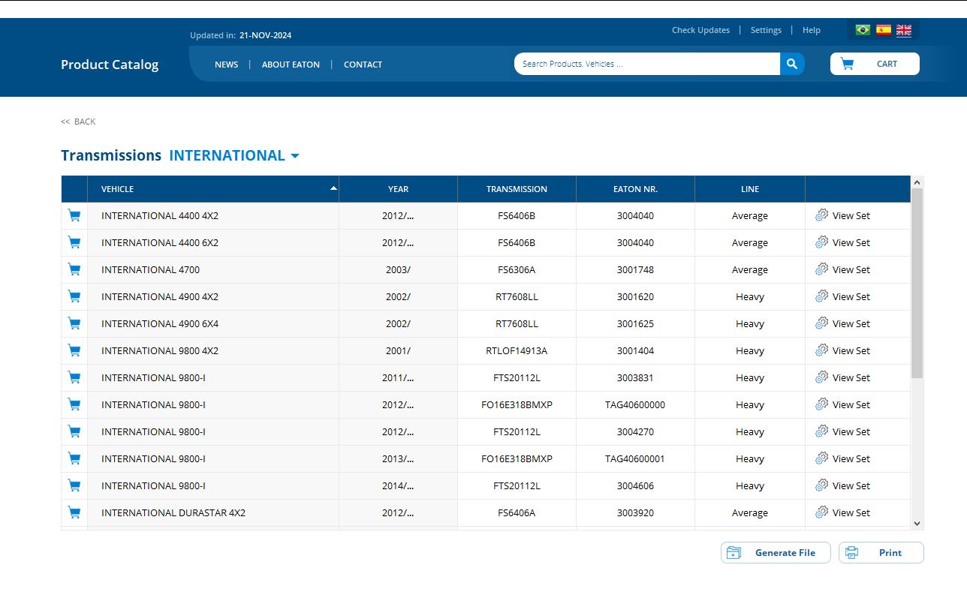Screen dimensions: 967x604
Task: Click the 2013/... year cell
Action: (x=398, y=458)
